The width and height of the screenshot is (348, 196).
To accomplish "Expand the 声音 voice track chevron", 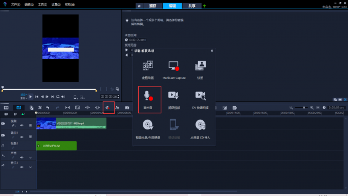I will 30,158.
